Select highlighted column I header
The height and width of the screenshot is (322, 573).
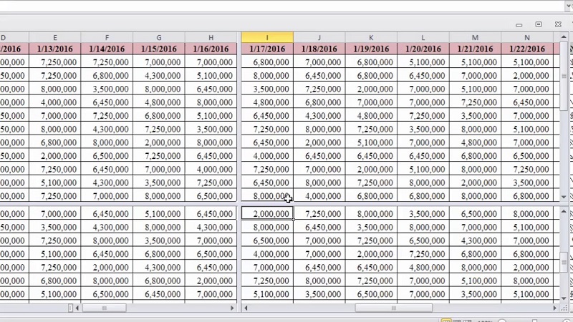point(267,37)
